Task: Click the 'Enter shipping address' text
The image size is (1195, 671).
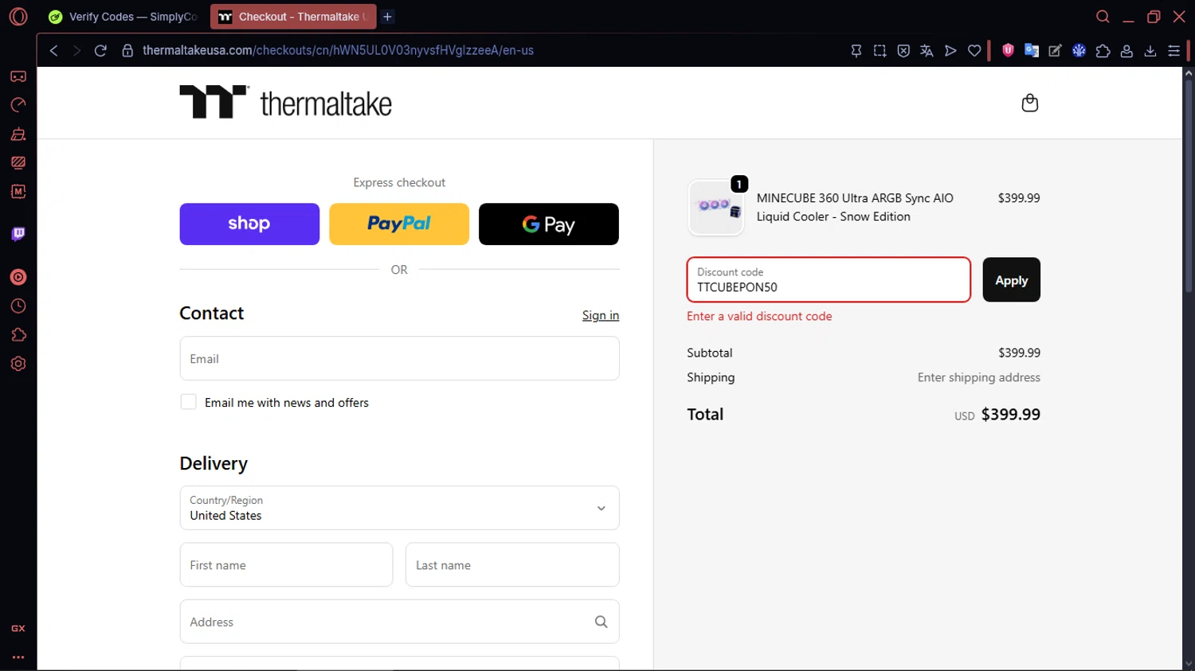Action: tap(978, 377)
